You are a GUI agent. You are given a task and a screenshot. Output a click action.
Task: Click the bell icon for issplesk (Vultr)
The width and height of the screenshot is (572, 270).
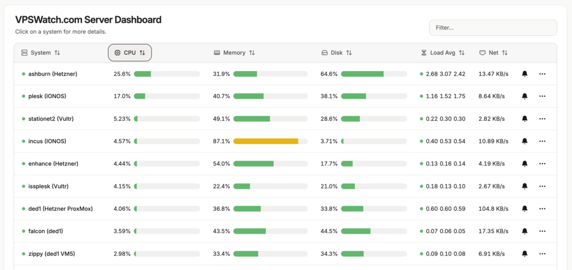[525, 186]
